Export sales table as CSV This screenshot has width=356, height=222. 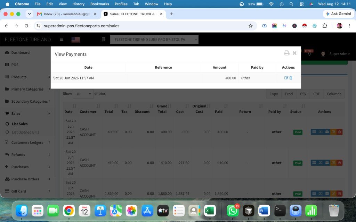pyautogui.click(x=303, y=94)
